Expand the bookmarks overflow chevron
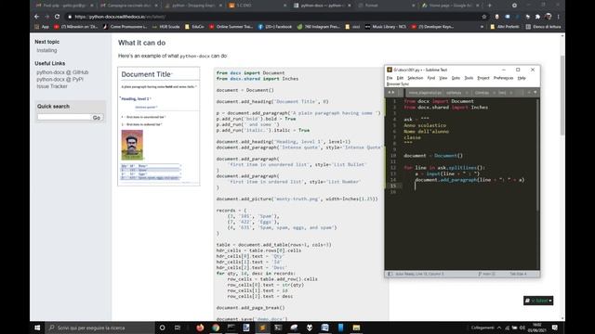Screen dimensions: 595x334 pyautogui.click(x=482, y=27)
